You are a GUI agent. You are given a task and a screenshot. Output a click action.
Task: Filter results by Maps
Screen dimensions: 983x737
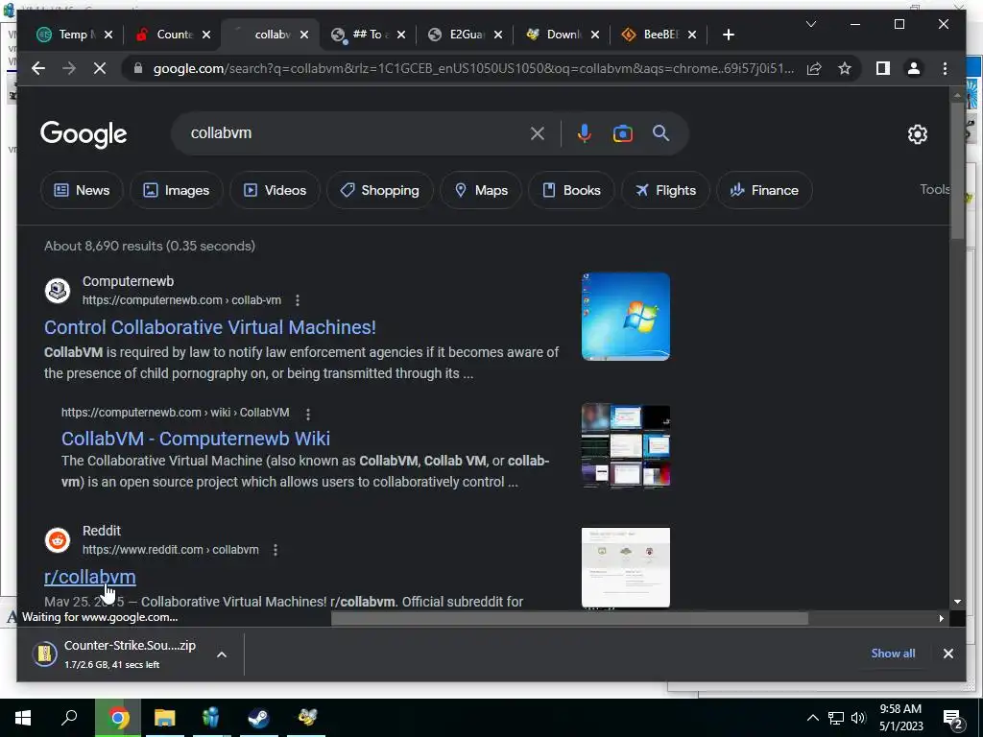[x=481, y=190]
